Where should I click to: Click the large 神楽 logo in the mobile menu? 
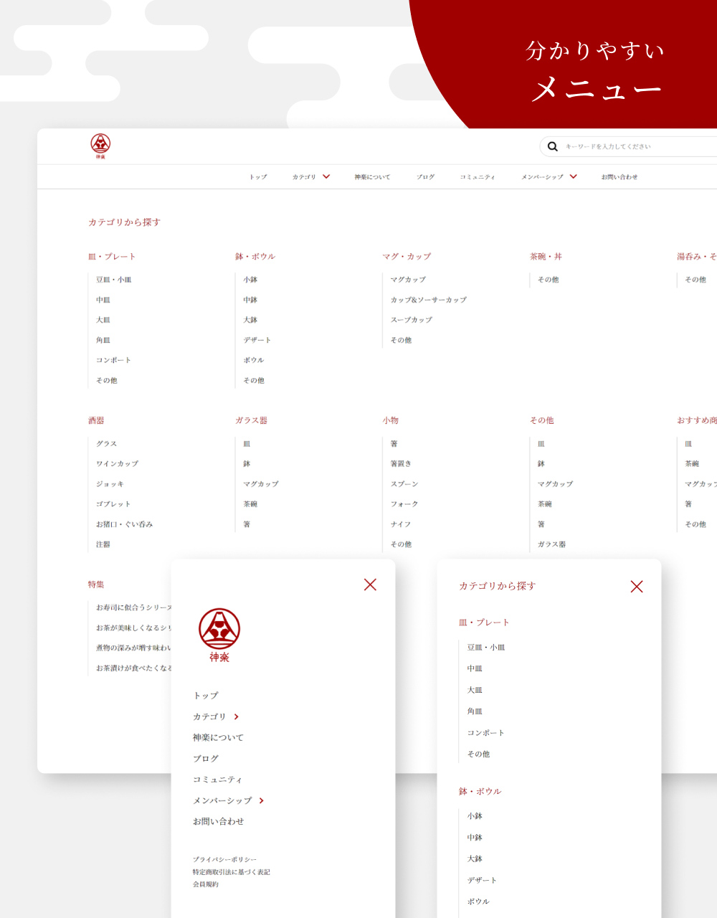point(219,635)
